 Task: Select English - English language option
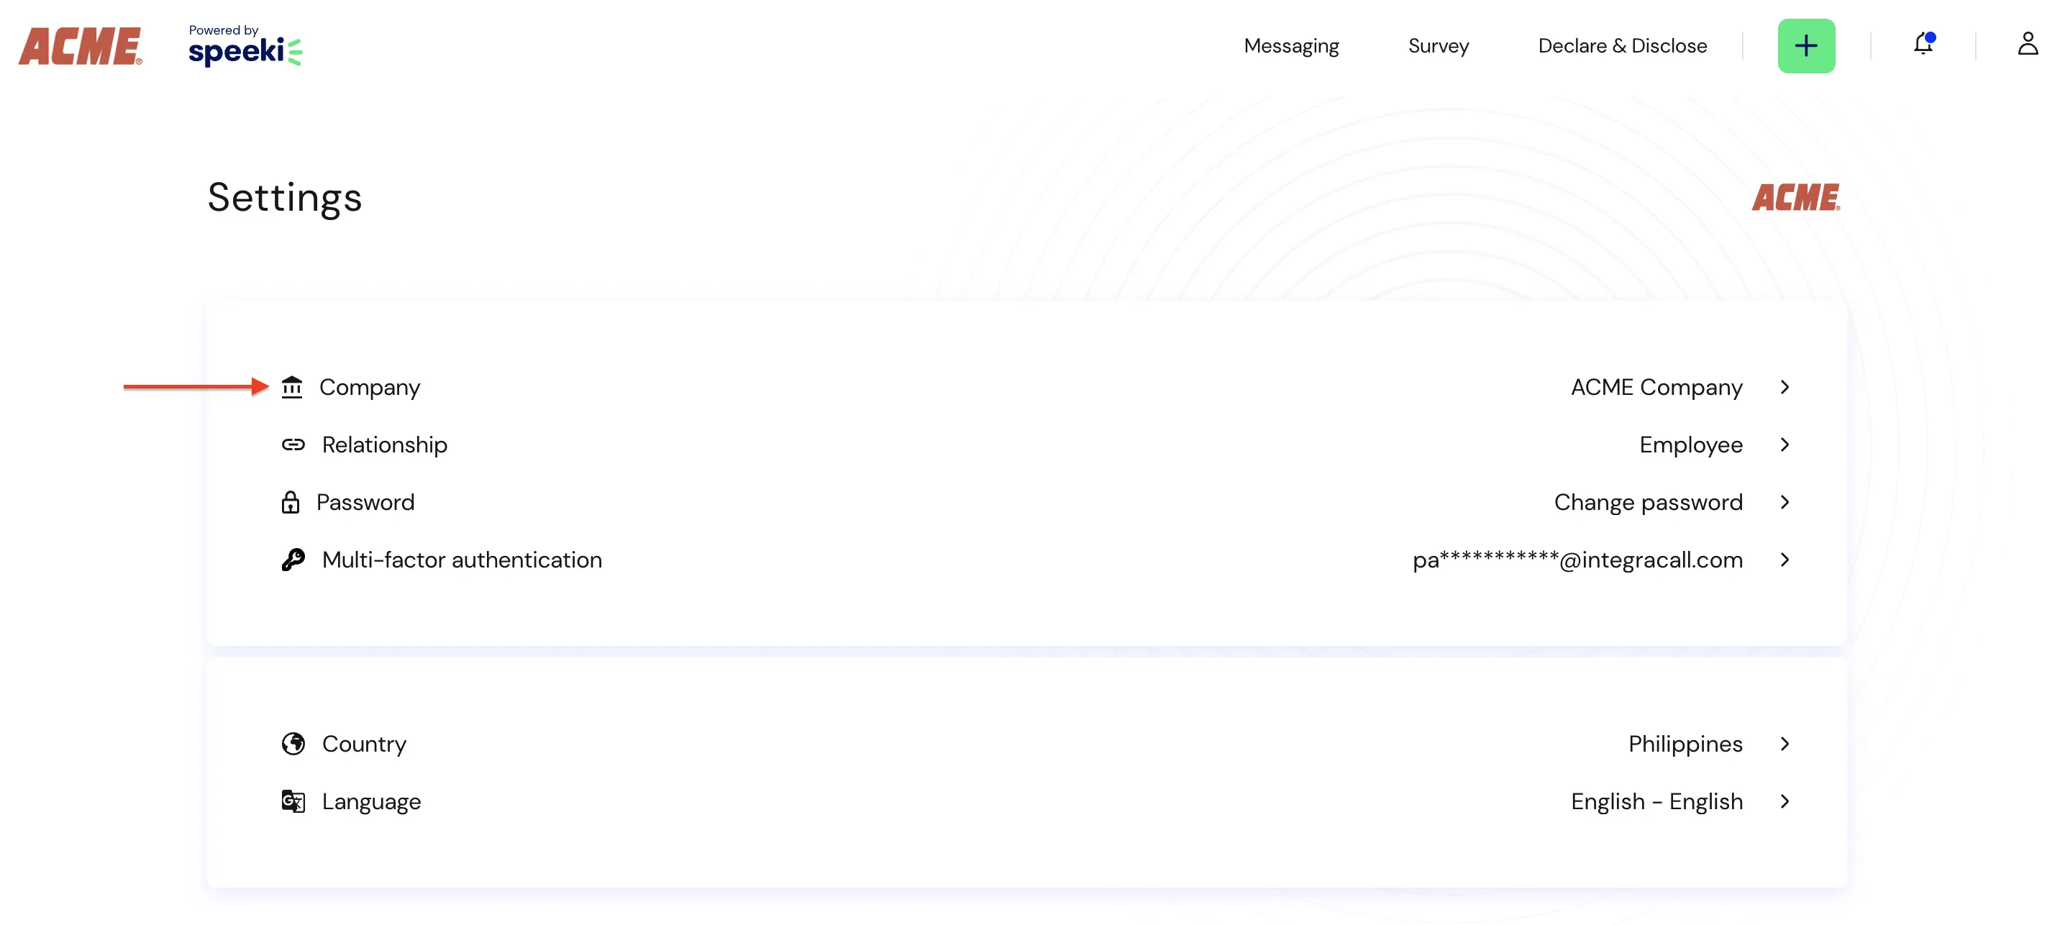click(x=1658, y=800)
